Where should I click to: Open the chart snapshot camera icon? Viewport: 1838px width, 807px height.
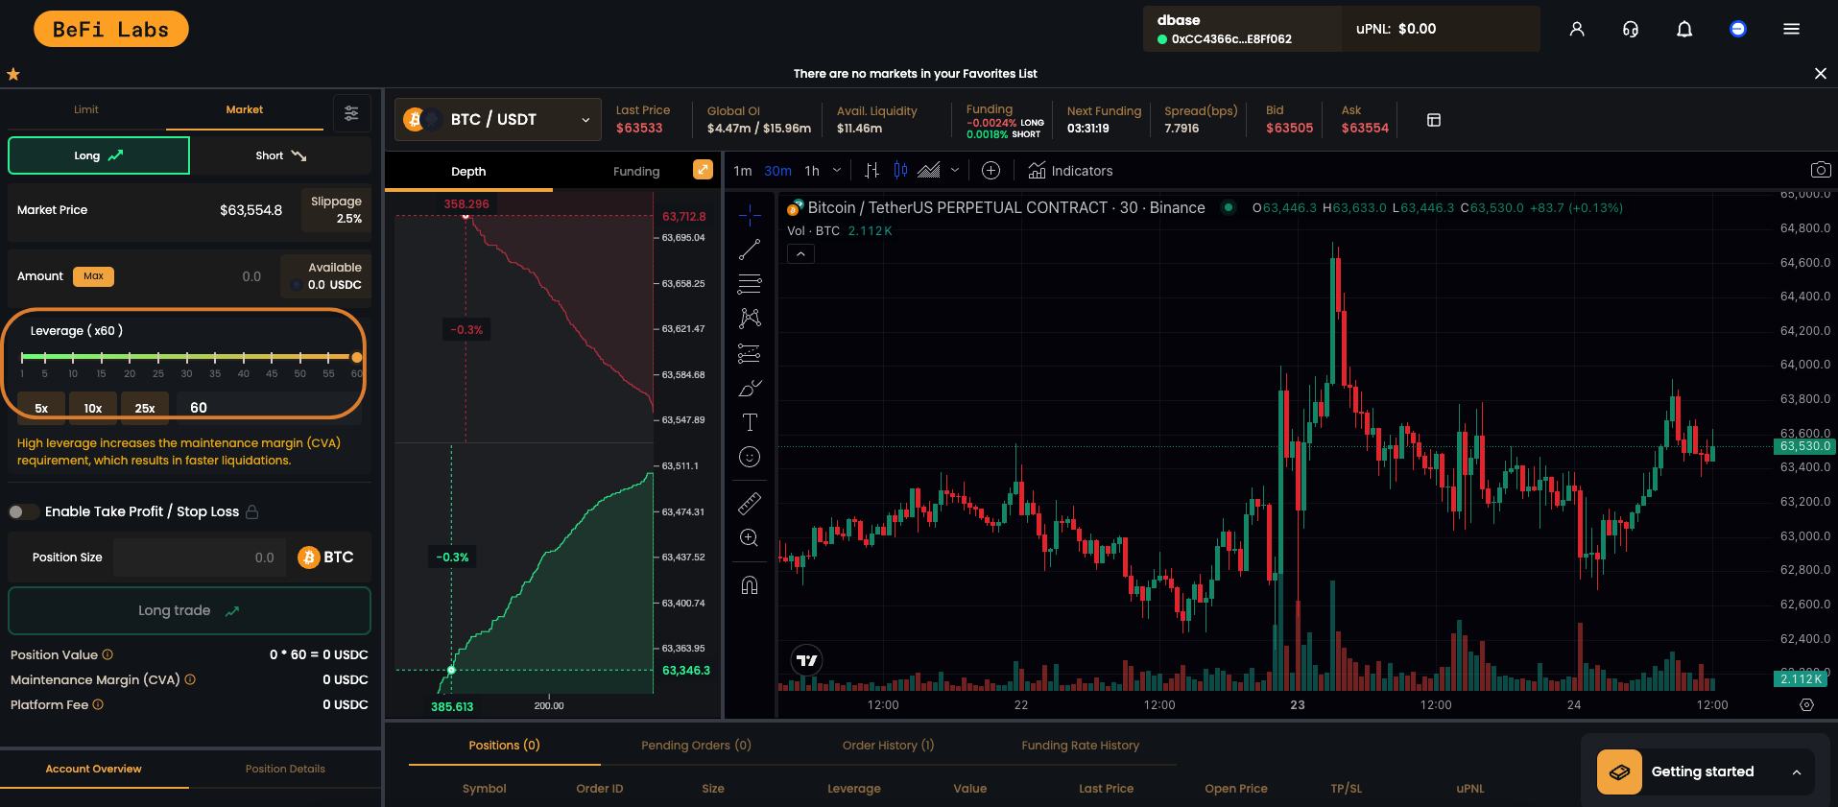[x=1820, y=170]
